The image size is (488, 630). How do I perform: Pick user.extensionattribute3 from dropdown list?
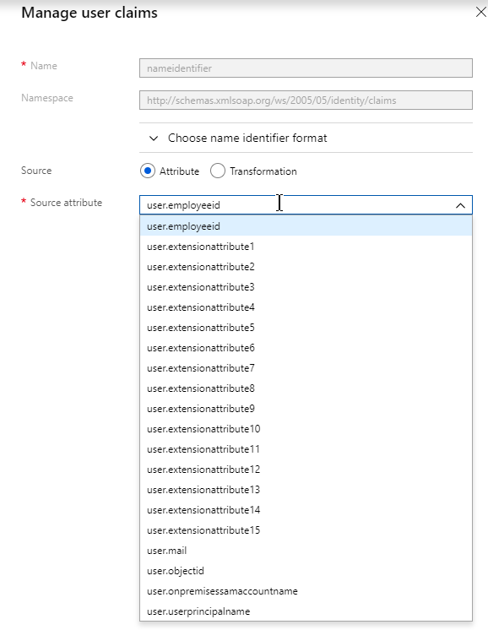[306, 287]
